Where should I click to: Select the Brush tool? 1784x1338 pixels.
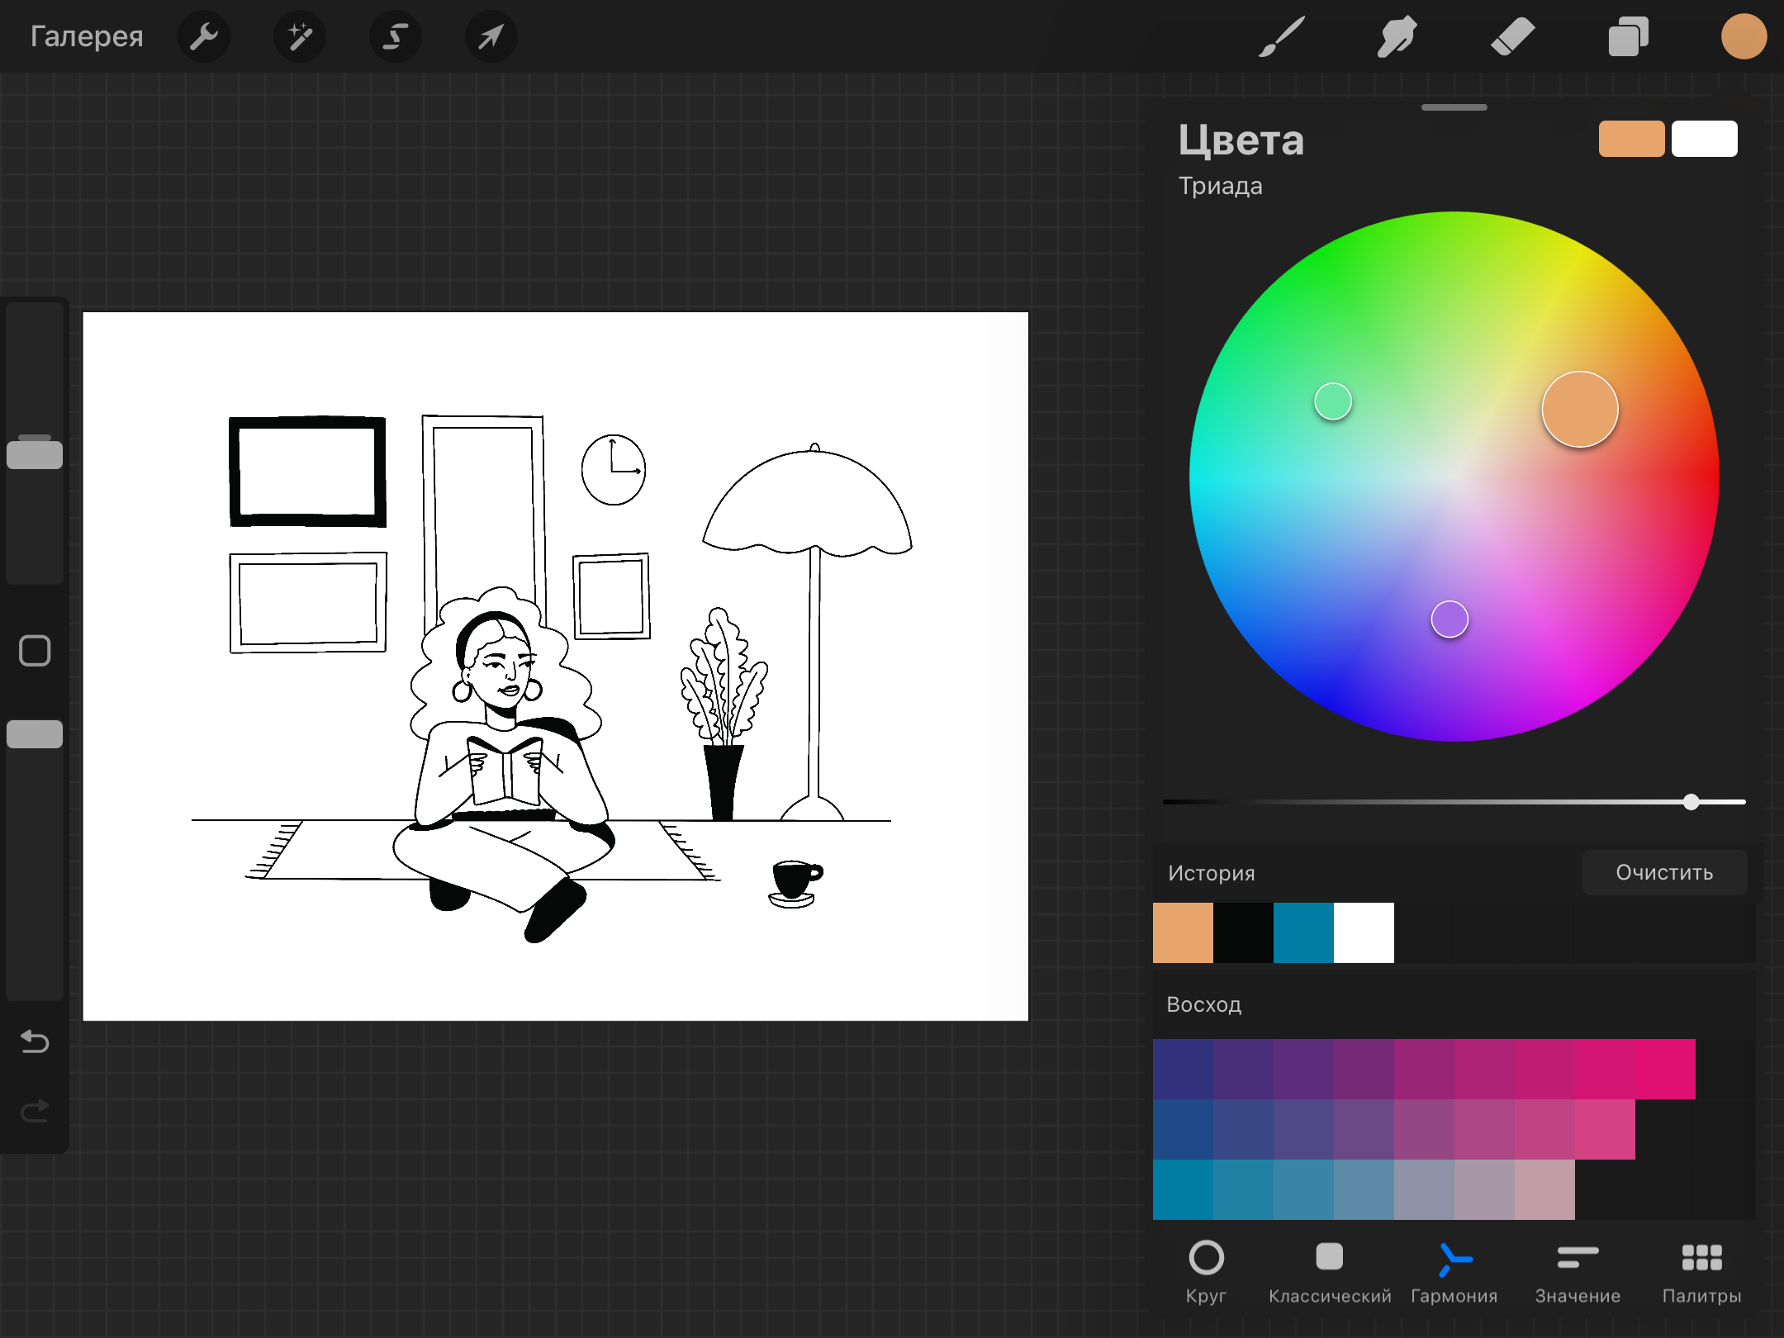(1281, 36)
